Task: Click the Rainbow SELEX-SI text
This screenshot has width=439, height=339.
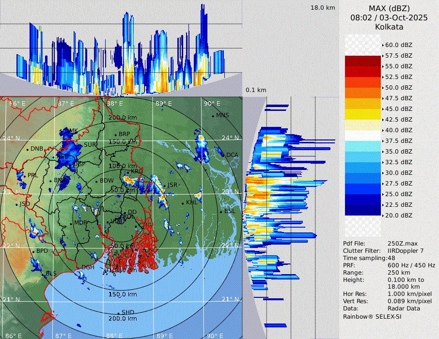Action: tap(372, 317)
